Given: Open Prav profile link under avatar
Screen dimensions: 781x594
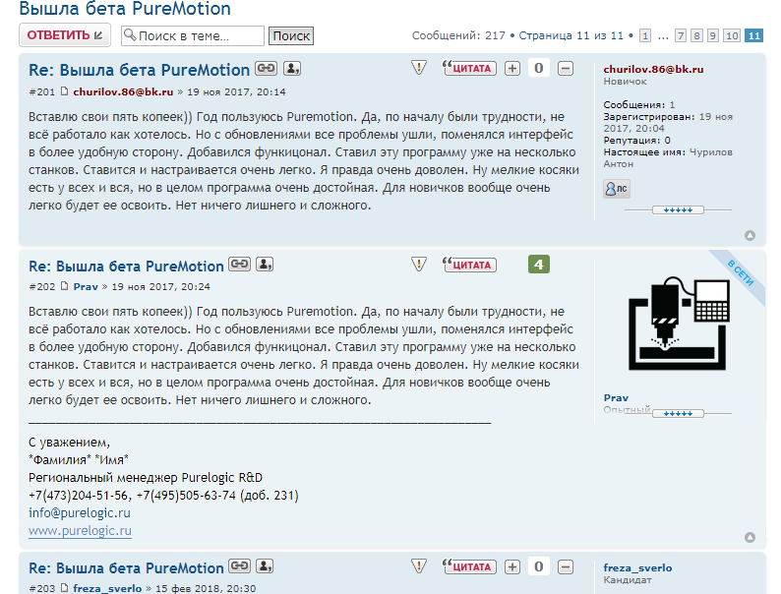Looking at the screenshot, I should tap(616, 398).
